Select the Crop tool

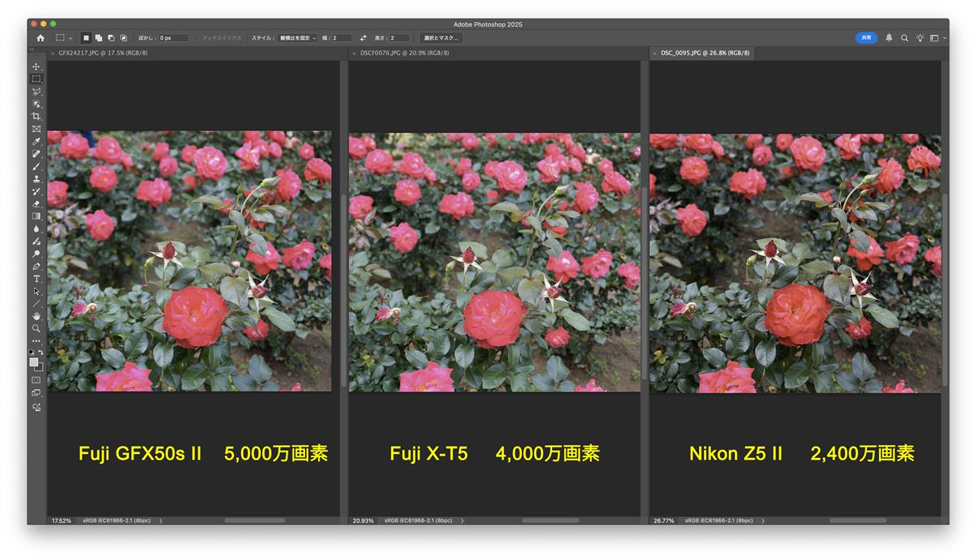(x=36, y=117)
